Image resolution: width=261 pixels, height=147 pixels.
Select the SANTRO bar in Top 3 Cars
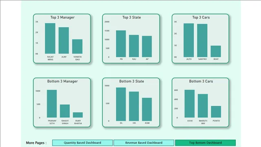pyautogui.click(x=202, y=40)
